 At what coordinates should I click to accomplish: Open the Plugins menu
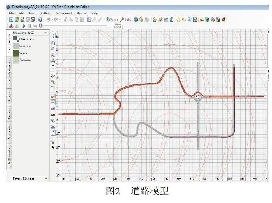[x=81, y=13]
